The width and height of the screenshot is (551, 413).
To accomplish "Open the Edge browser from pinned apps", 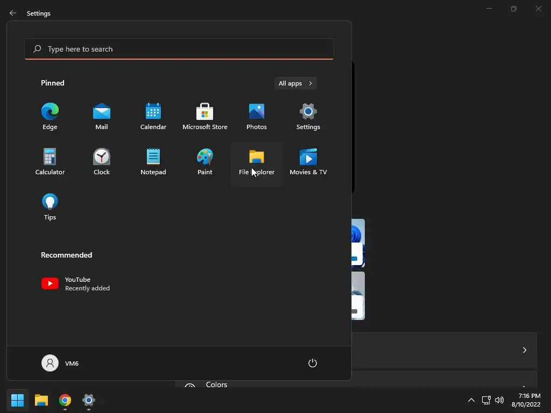I will (50, 117).
